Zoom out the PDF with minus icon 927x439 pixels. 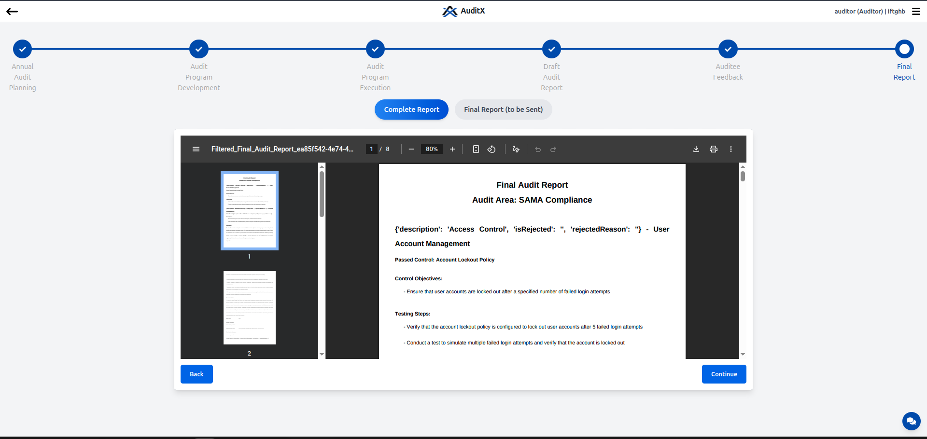pyautogui.click(x=411, y=149)
